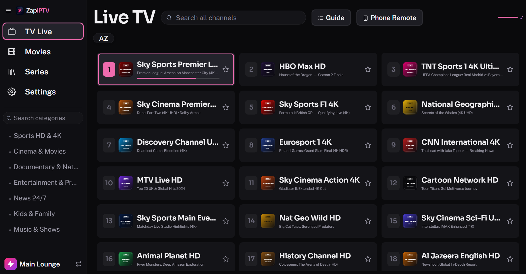
Task: Toggle favorite star for TNT Sports 1 4K
Action: pos(510,69)
